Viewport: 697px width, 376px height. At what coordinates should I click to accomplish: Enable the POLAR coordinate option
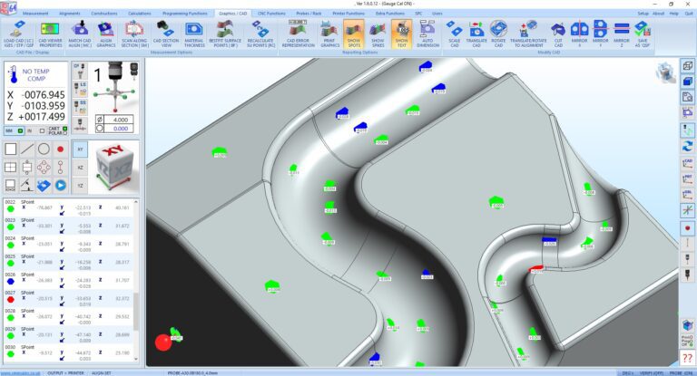pos(65,133)
